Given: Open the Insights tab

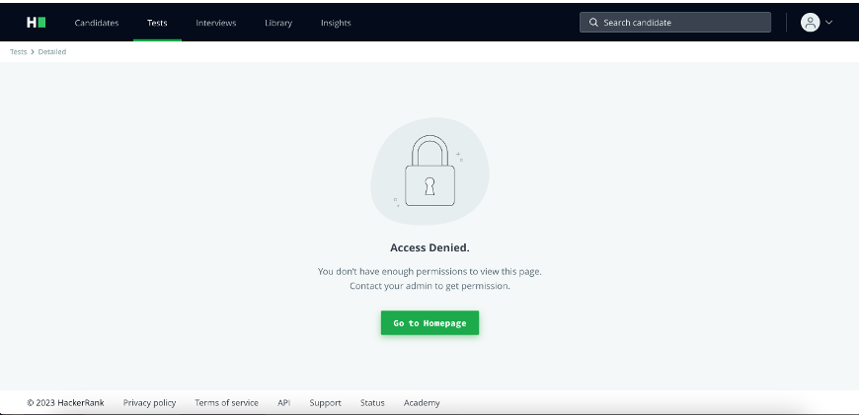Looking at the screenshot, I should (336, 23).
